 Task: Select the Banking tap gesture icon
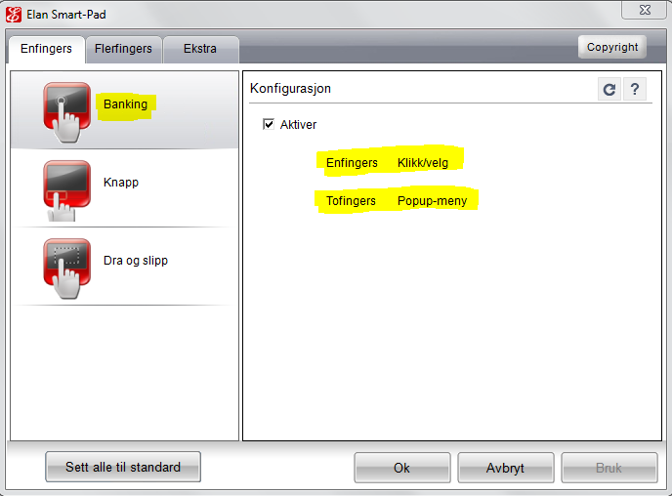[66, 112]
